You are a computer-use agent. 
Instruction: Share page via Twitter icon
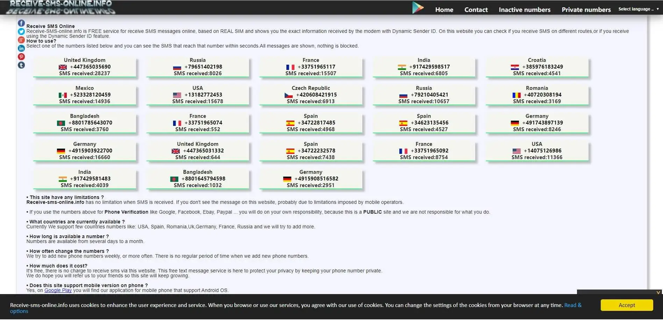tap(21, 31)
